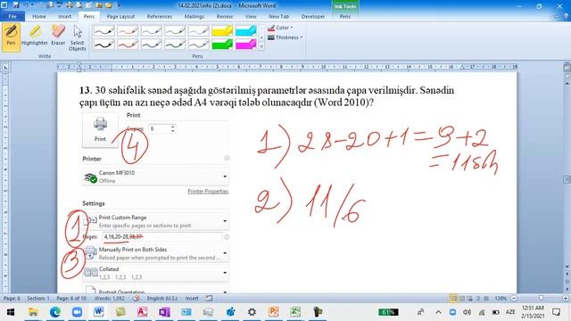The height and width of the screenshot is (321, 571).
Task: Pick the green pen in bottom row
Action: click(x=175, y=45)
